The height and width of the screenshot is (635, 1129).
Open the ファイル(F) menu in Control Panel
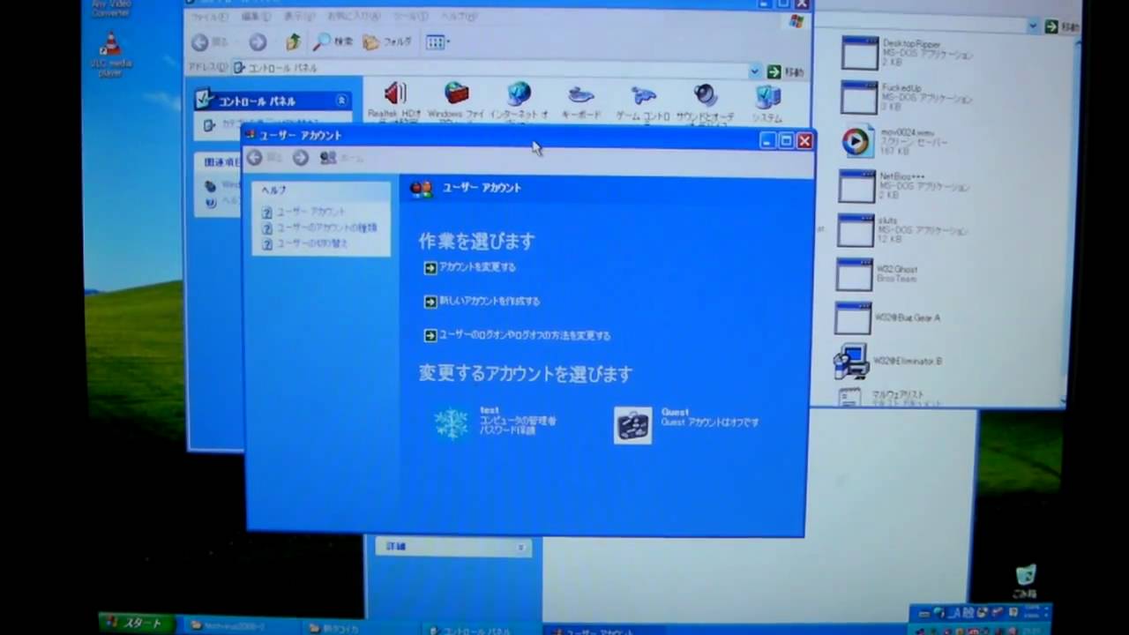pyautogui.click(x=209, y=17)
